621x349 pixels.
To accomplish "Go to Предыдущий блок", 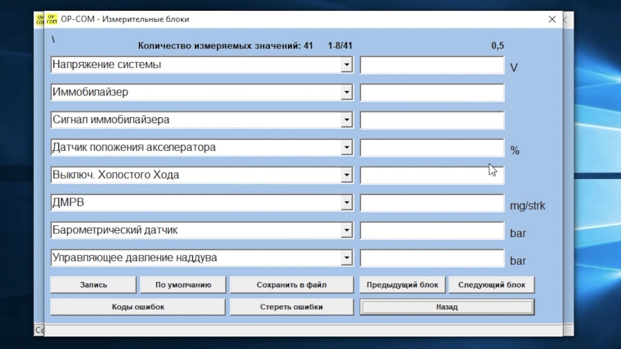I will point(402,285).
